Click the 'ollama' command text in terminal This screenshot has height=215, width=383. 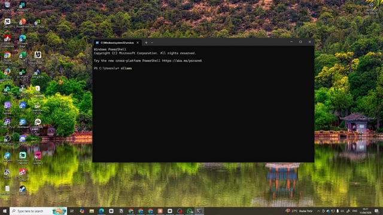click(126, 68)
